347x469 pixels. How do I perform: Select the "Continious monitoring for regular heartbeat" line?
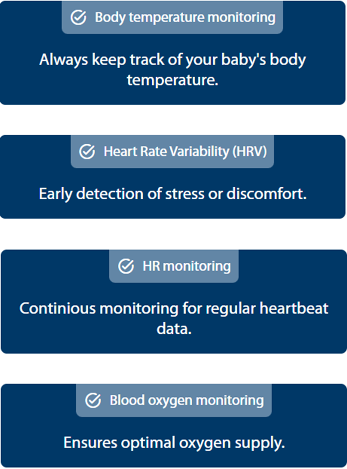174,308
